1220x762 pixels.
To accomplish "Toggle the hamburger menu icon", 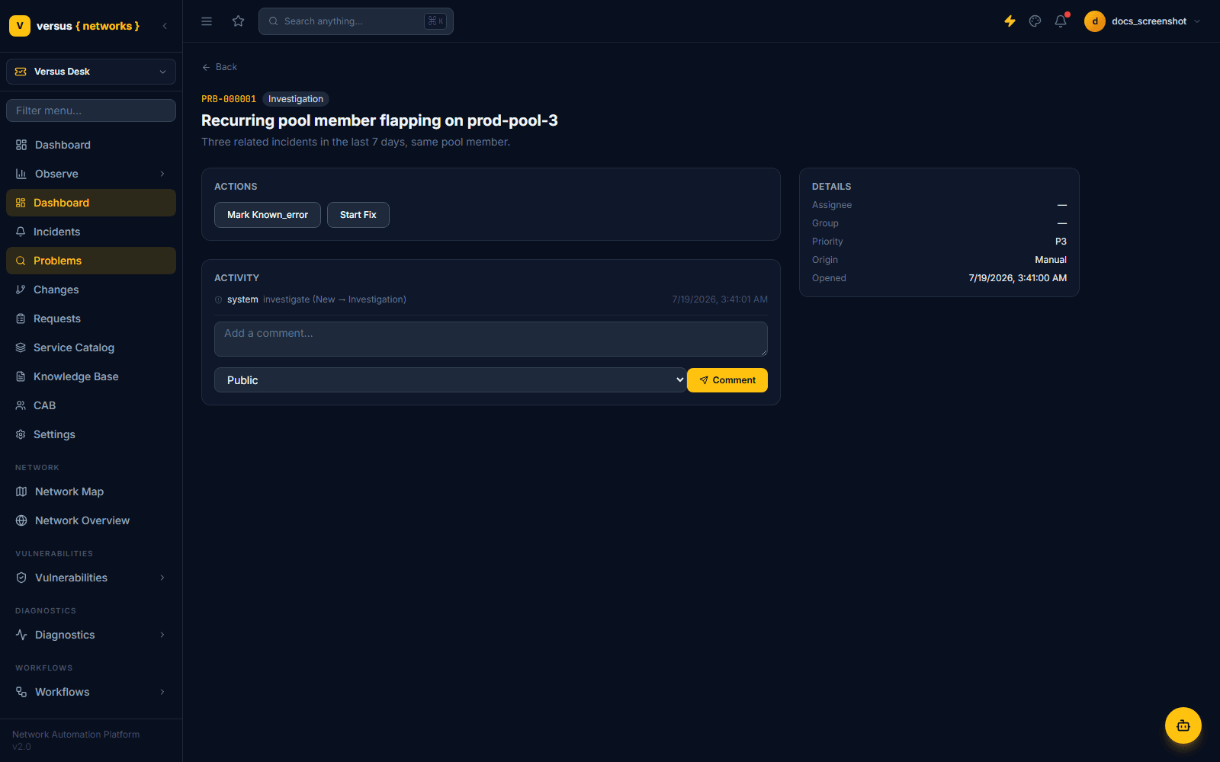I will tap(207, 21).
